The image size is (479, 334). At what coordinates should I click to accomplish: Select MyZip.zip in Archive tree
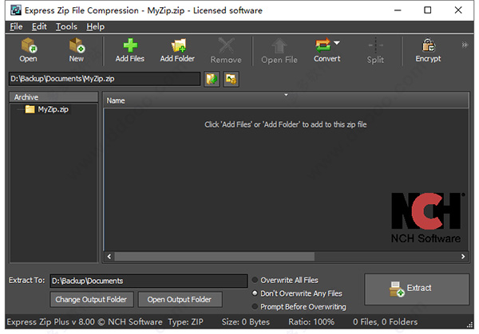[53, 109]
